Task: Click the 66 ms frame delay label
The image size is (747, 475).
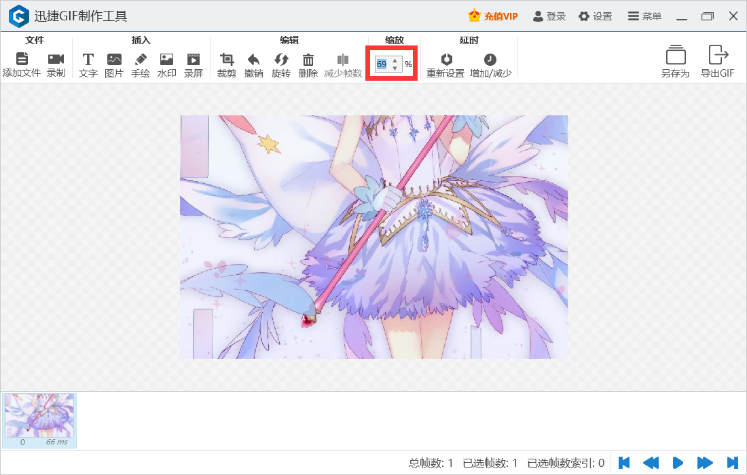Action: (56, 442)
